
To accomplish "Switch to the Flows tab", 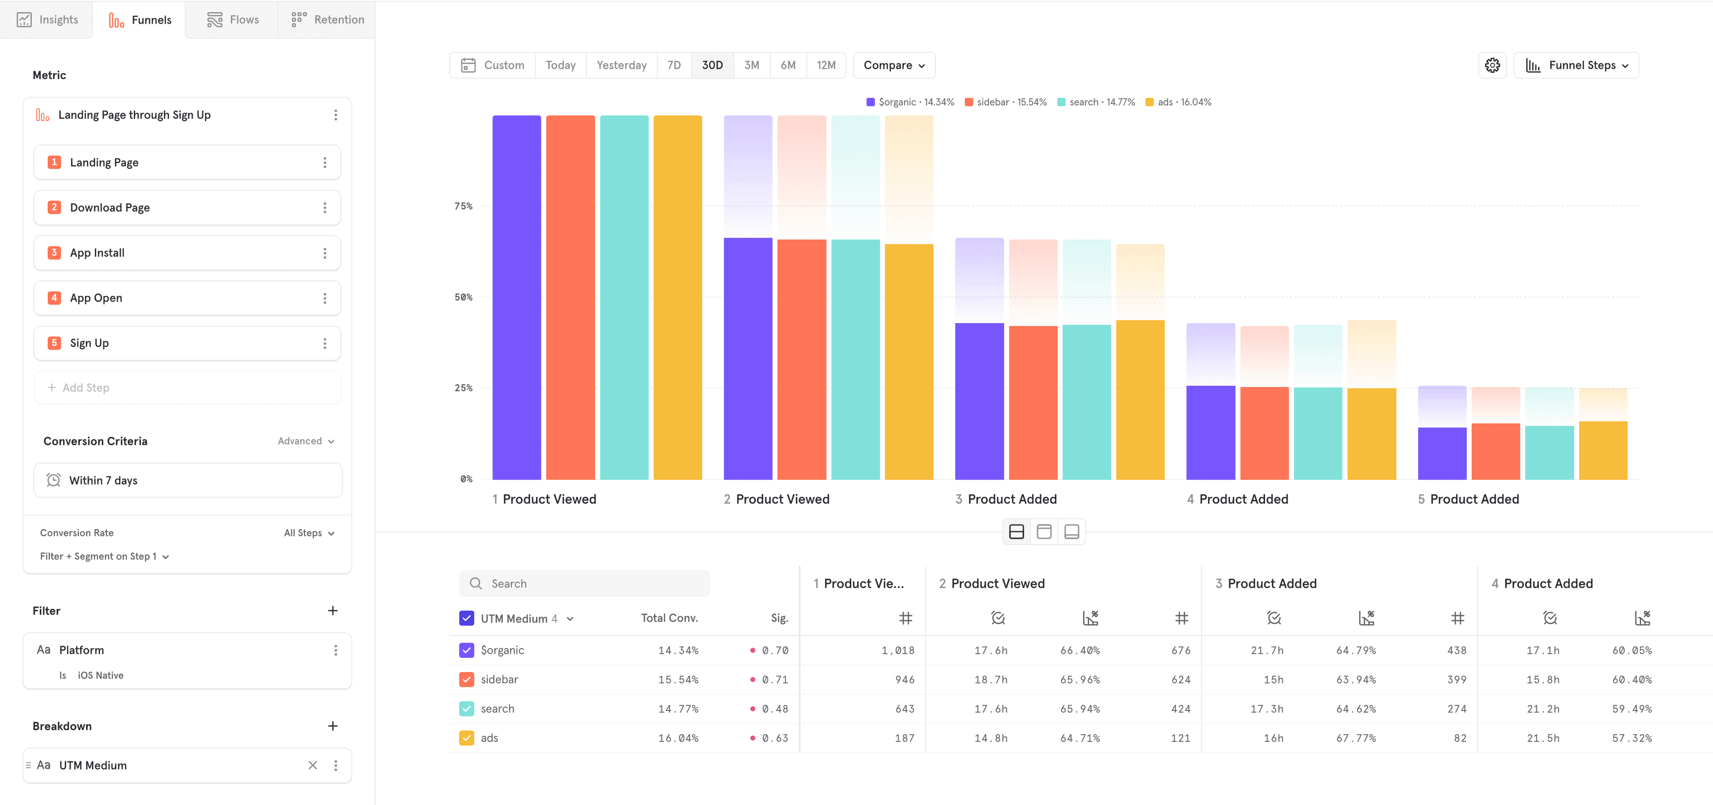I will [232, 20].
